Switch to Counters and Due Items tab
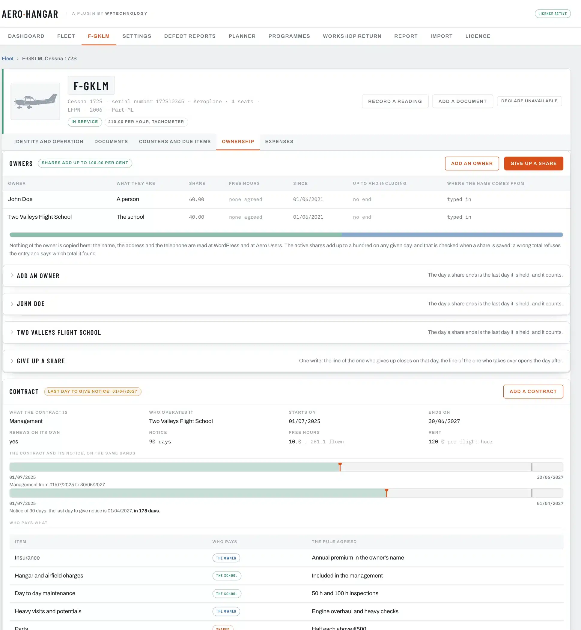 pos(175,142)
